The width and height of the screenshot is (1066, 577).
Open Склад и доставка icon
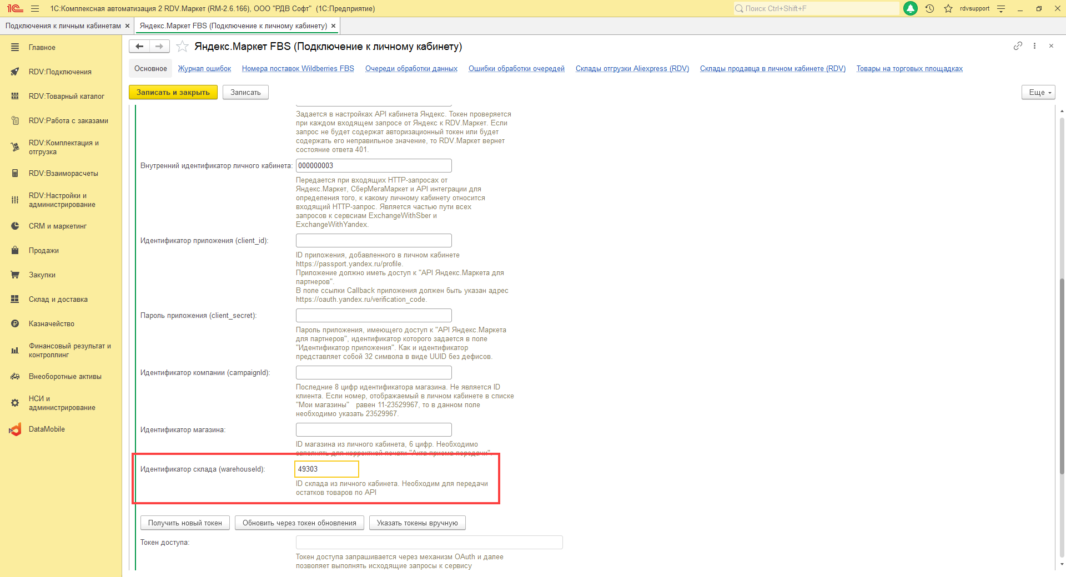pos(15,300)
